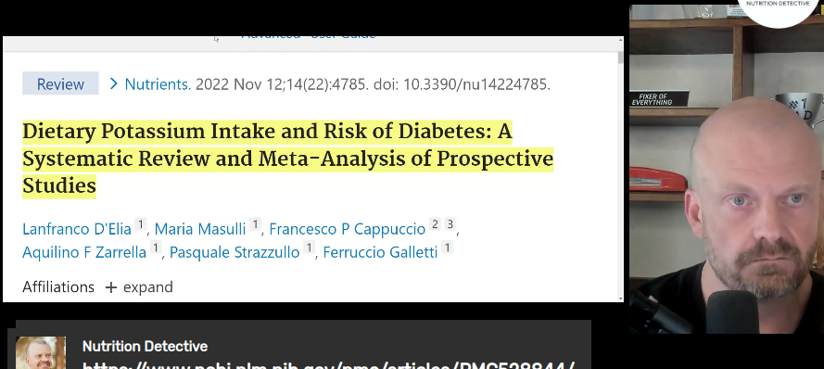824x369 pixels.
Task: Click the plus icon next to expand
Action: 110,287
